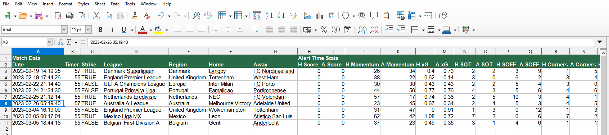Format as Percent
Screen dimensions: 609x135
[324, 29]
